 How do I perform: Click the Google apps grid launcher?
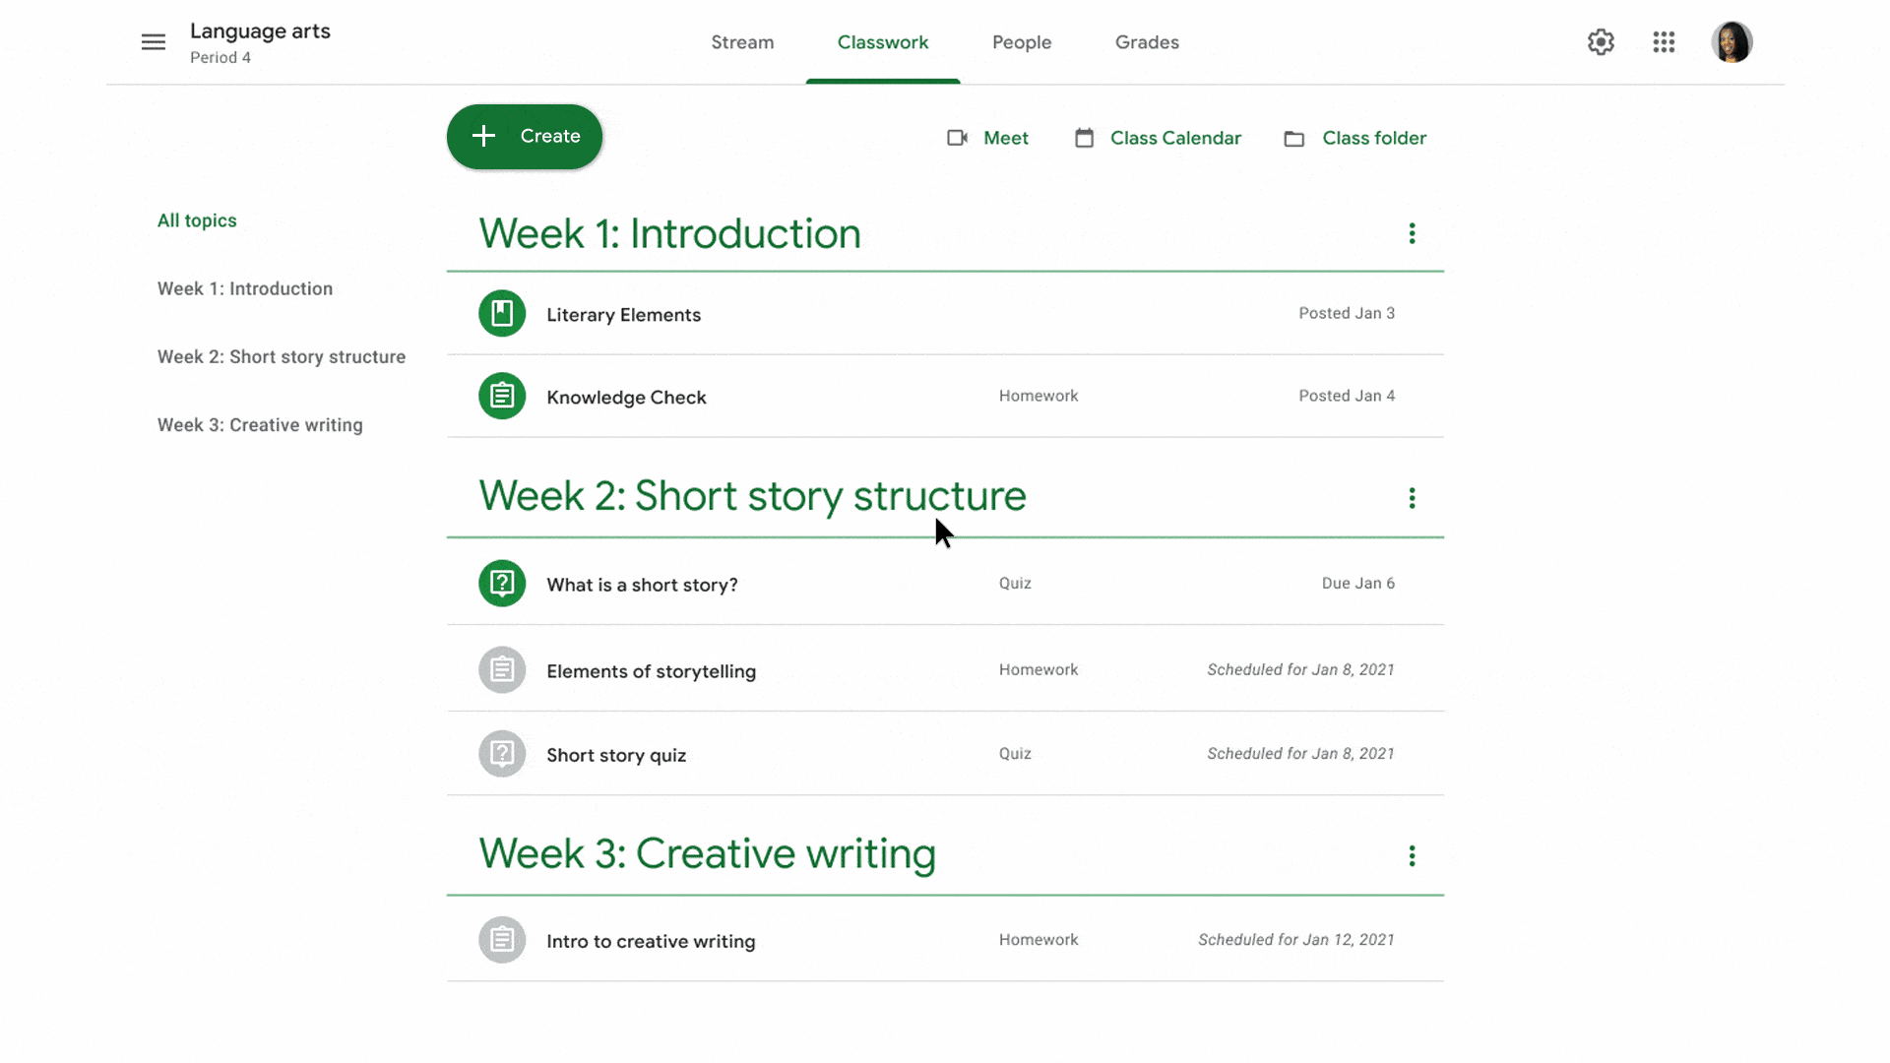tap(1665, 41)
